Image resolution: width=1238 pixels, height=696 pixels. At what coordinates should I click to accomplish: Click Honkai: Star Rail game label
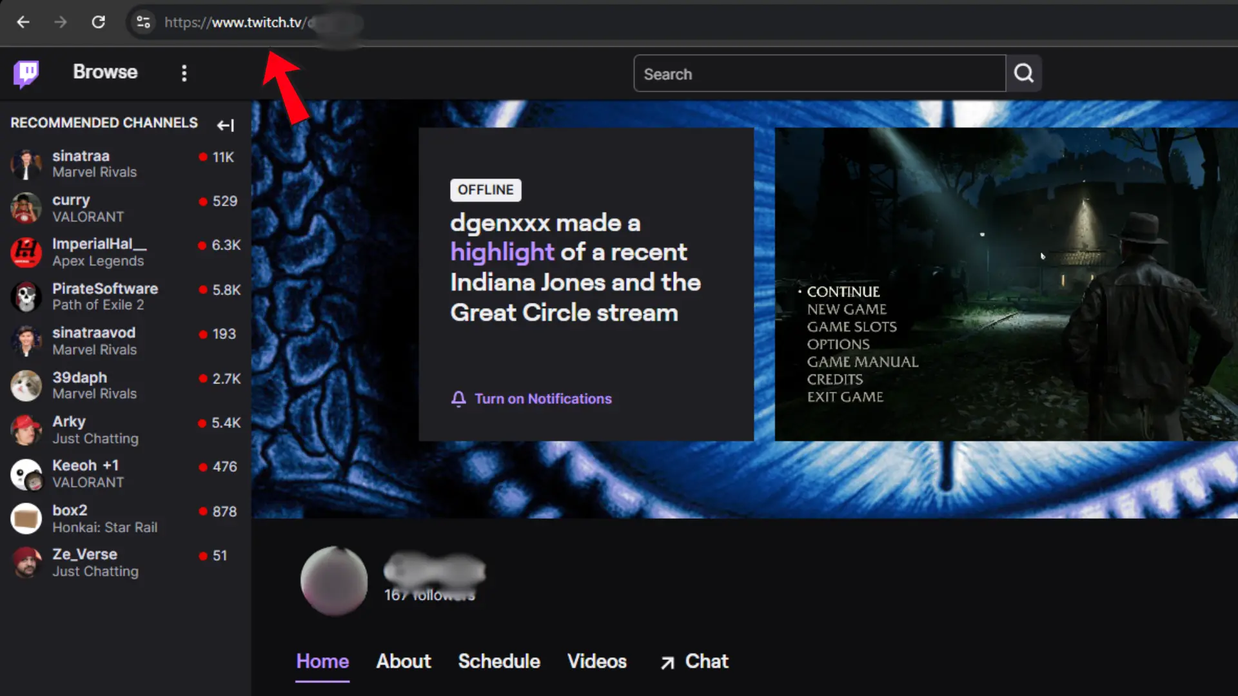coord(104,527)
